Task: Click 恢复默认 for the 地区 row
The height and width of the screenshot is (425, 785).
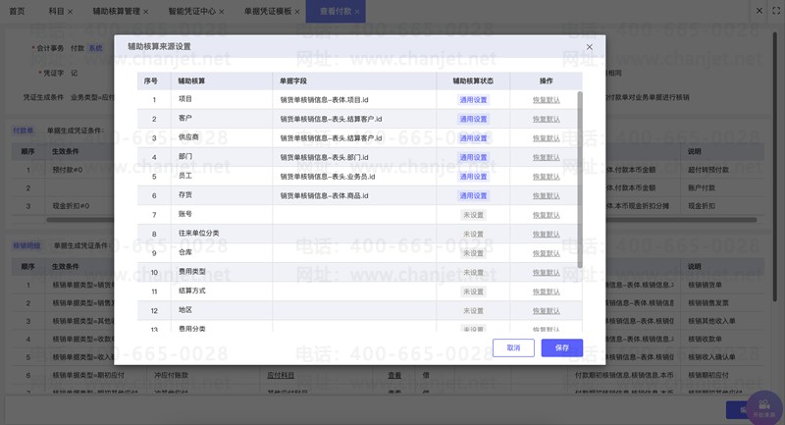Action: coord(546,311)
